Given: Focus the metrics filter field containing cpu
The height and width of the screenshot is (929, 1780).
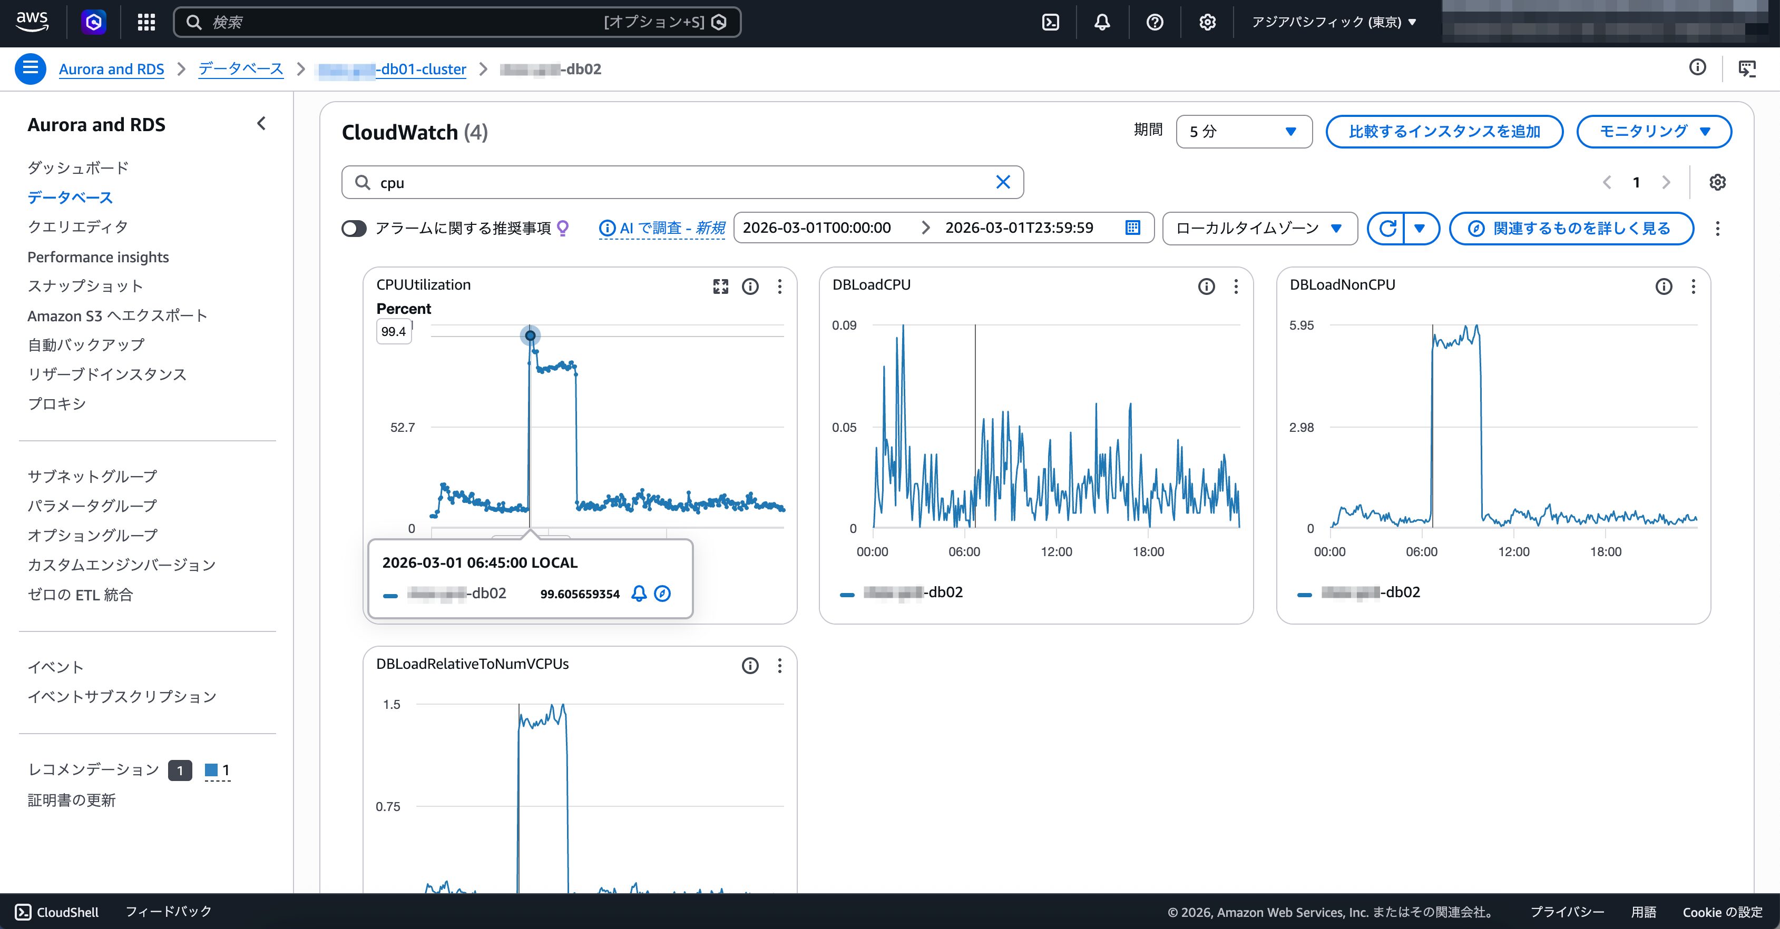Looking at the screenshot, I should [x=683, y=182].
